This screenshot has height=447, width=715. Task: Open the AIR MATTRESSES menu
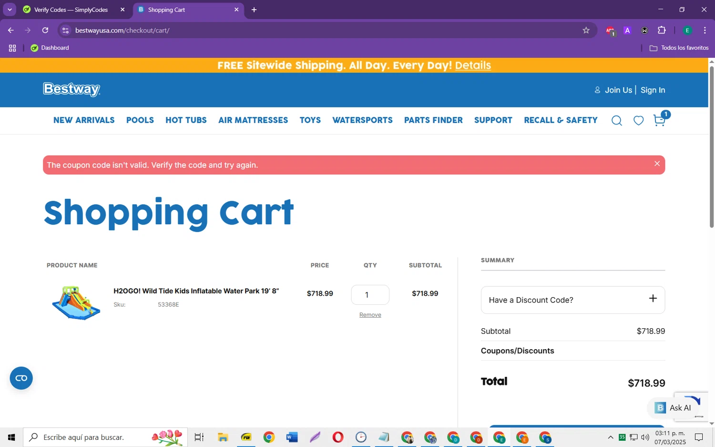pos(253,120)
